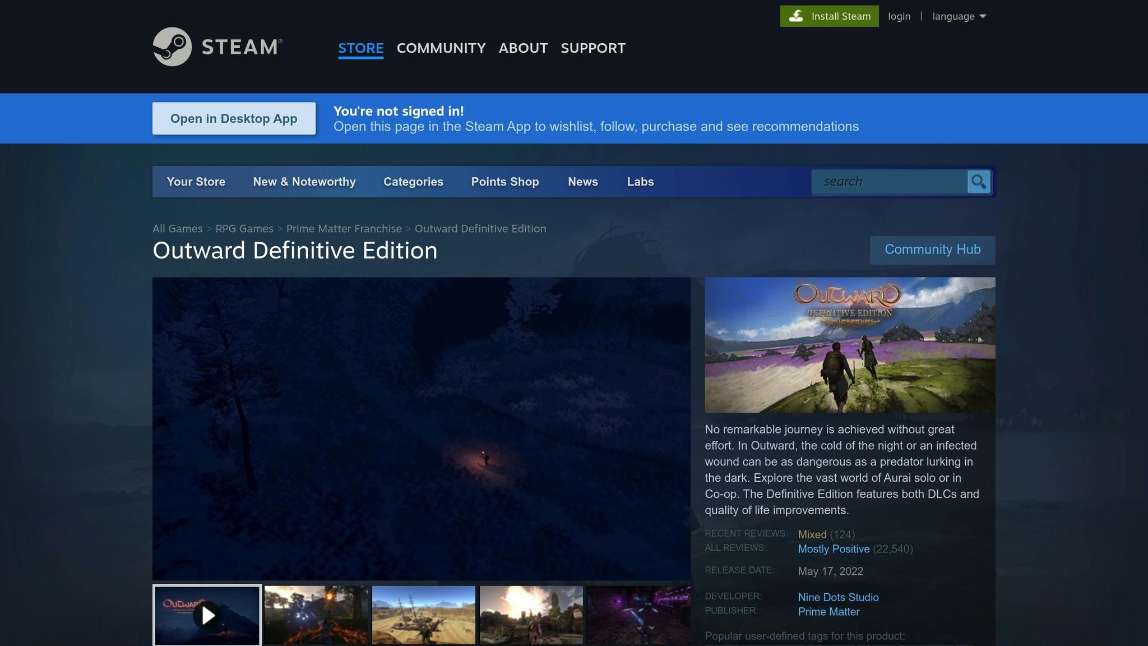Select the desert shipwreck screenshot thumbnail

pos(424,615)
